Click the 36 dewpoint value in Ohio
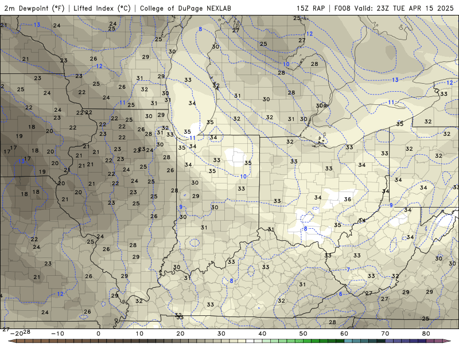Screen dimensions: 459x344 (348, 199)
